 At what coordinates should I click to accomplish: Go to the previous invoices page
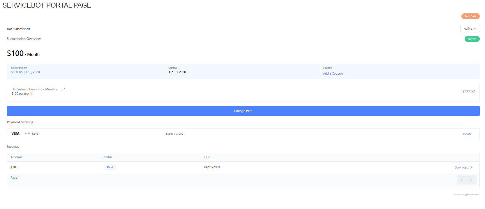[x=462, y=180]
